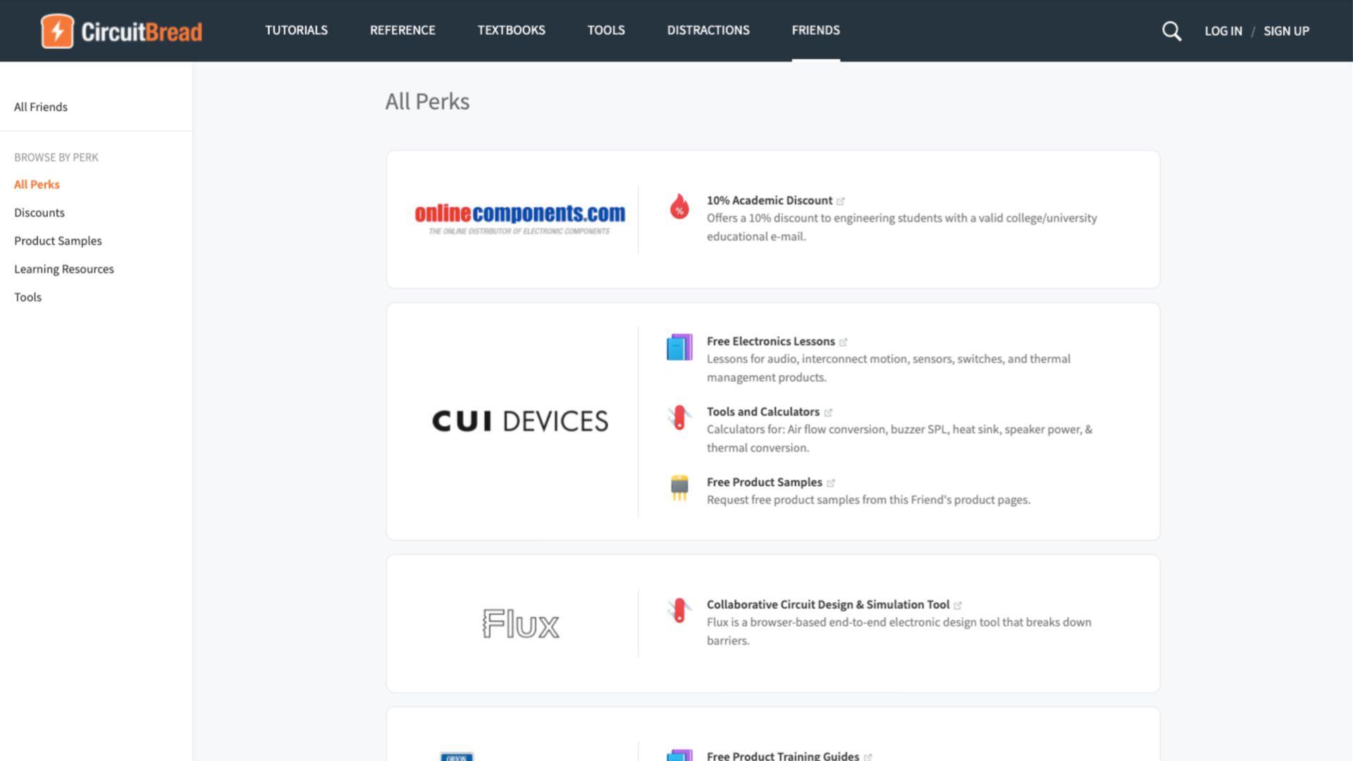Click external link icon after Tools and Calculators

click(828, 413)
